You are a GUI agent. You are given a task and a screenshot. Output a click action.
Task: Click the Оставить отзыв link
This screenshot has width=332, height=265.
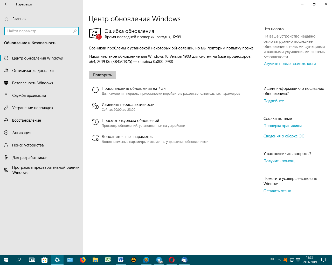click(277, 191)
